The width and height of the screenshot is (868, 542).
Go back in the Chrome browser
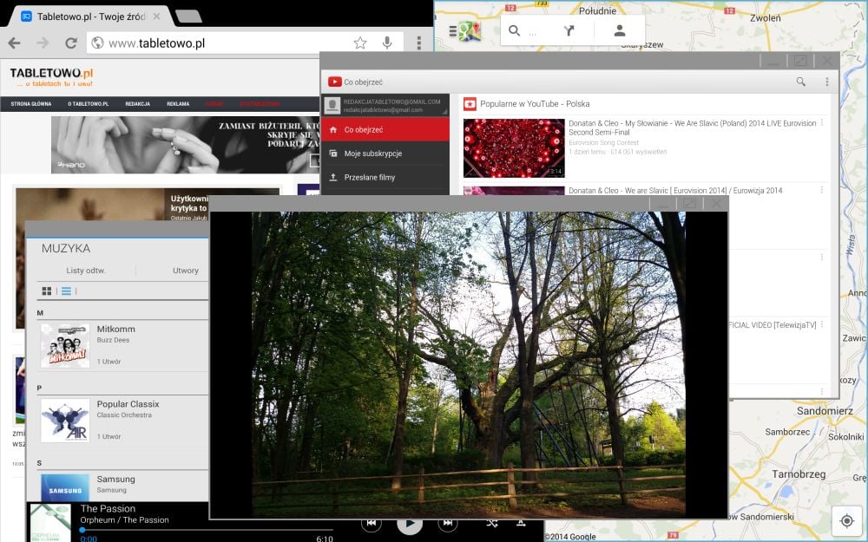pos(15,42)
